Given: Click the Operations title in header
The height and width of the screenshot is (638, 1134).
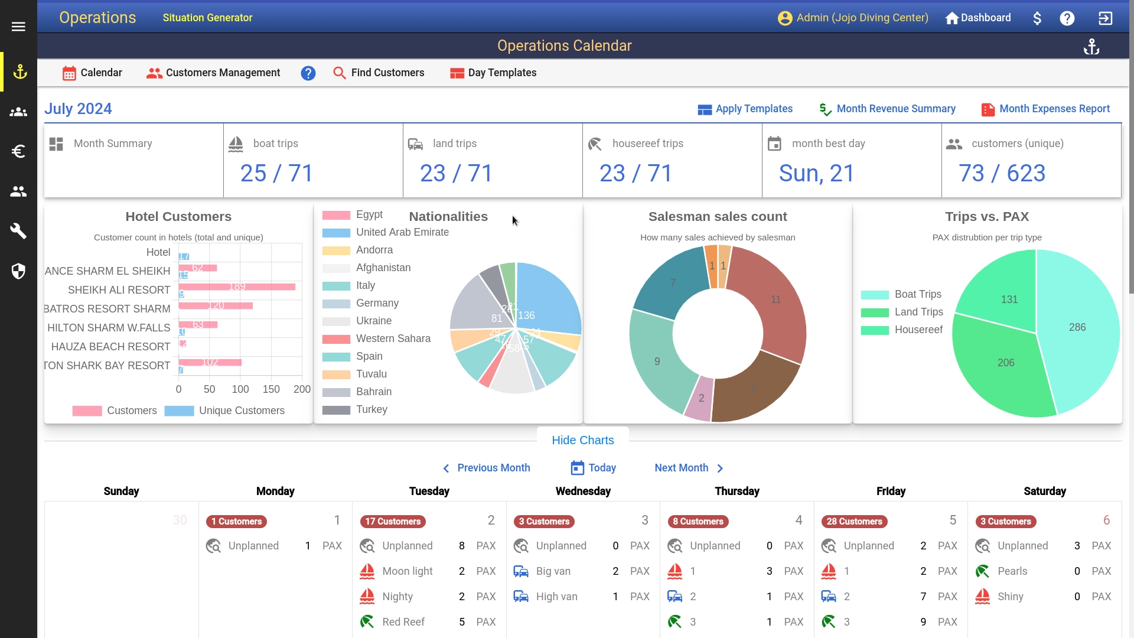Looking at the screenshot, I should pos(97,18).
